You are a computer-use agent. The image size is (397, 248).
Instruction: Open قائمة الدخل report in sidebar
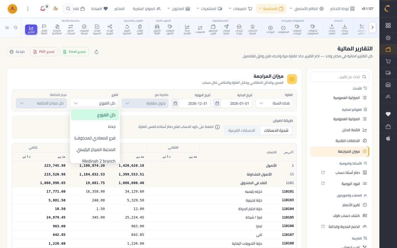point(340,130)
